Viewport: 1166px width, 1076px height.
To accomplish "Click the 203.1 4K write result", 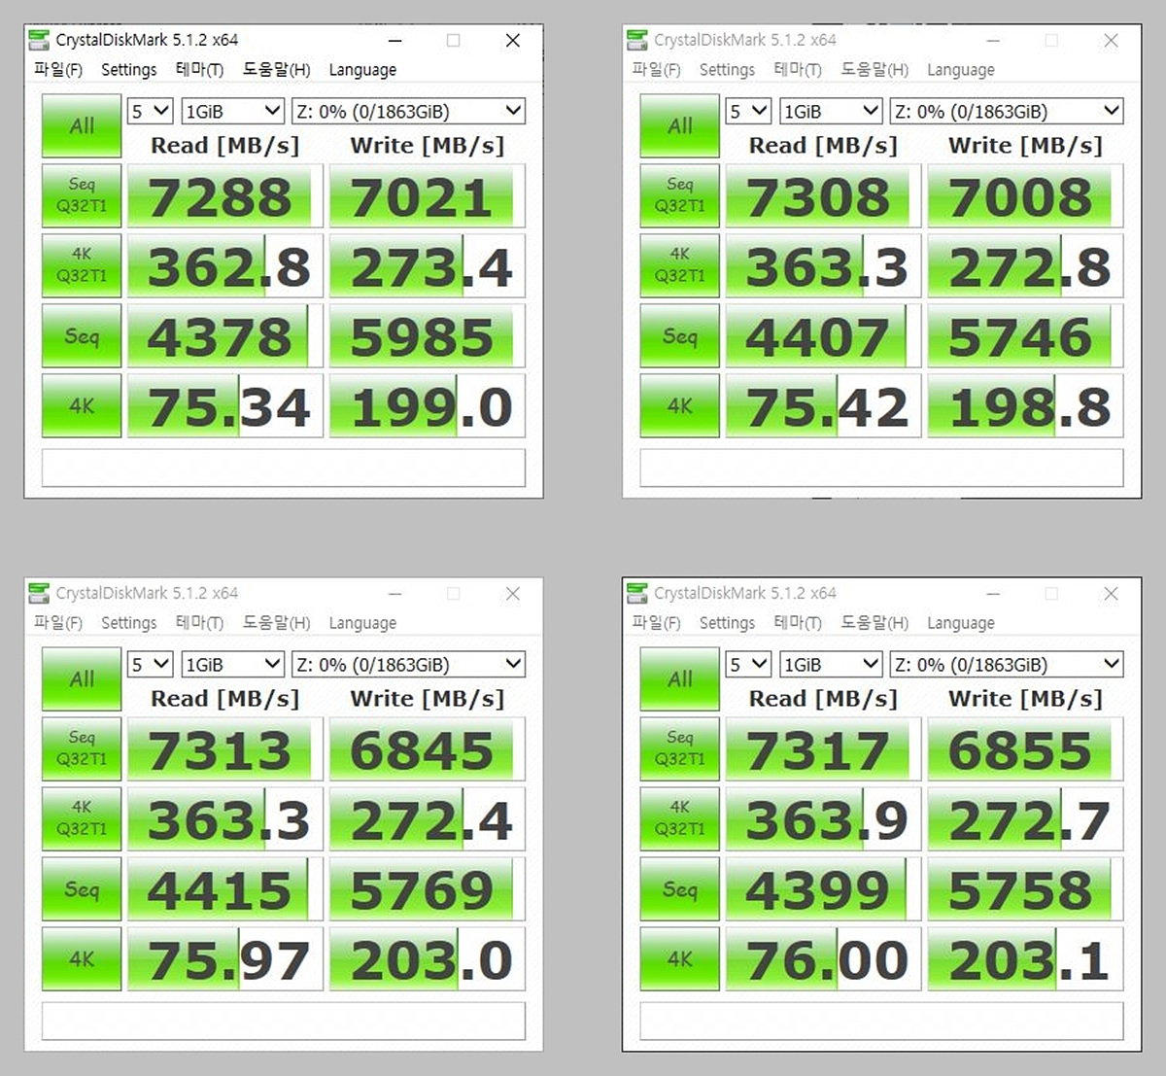I will click(1026, 958).
